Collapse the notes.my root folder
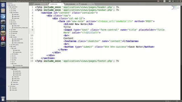The image size is (182, 102). (x=8, y=5)
